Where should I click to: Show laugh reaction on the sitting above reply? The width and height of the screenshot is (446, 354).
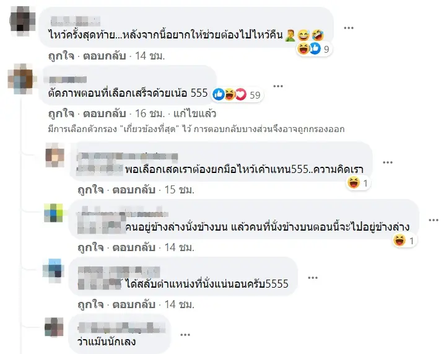pos(404,241)
